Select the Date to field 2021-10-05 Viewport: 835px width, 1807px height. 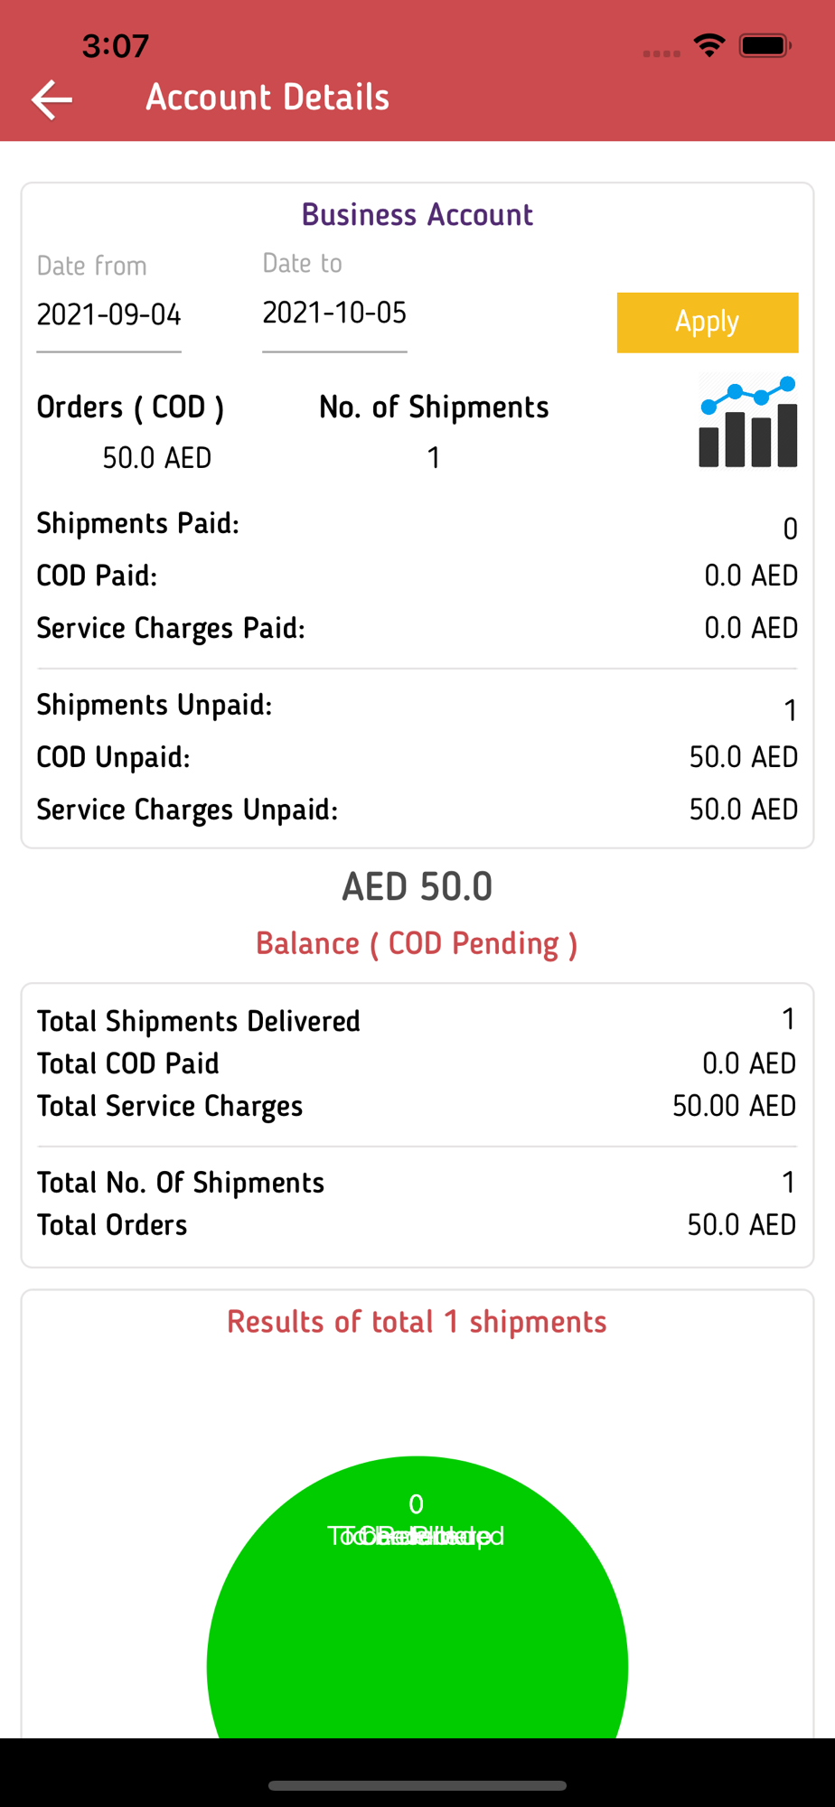tap(334, 314)
